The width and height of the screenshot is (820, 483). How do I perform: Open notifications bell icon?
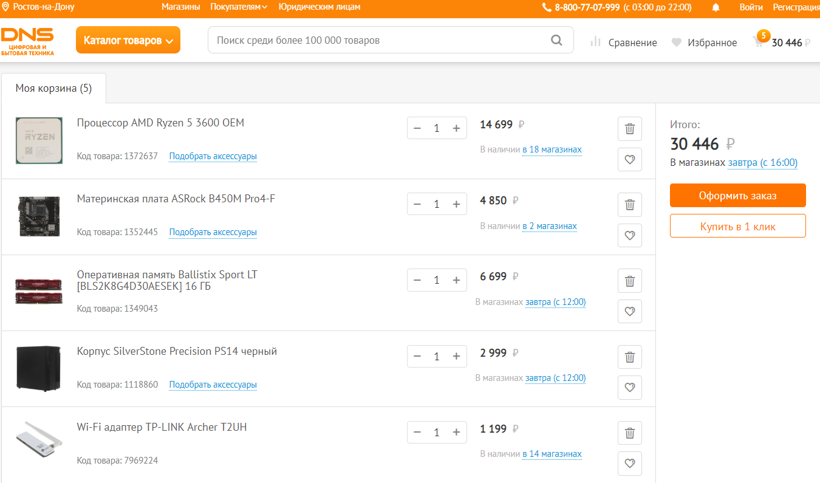click(x=716, y=7)
